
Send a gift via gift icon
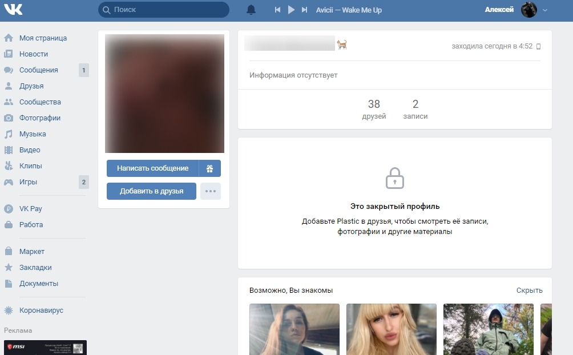[x=210, y=168]
